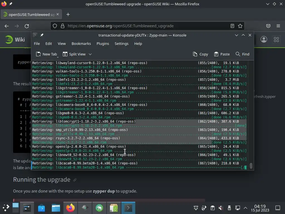Click the Running the upgrade heading anchor link icon

pyautogui.click(x=75, y=180)
